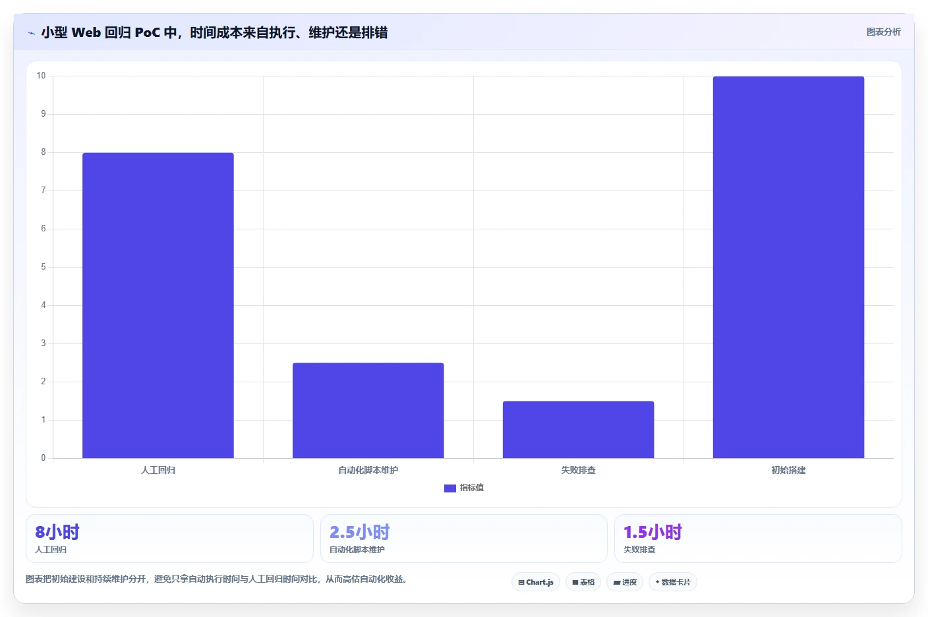
Task: Click the x-axis label 自动化脚本维护
Action: 368,470
